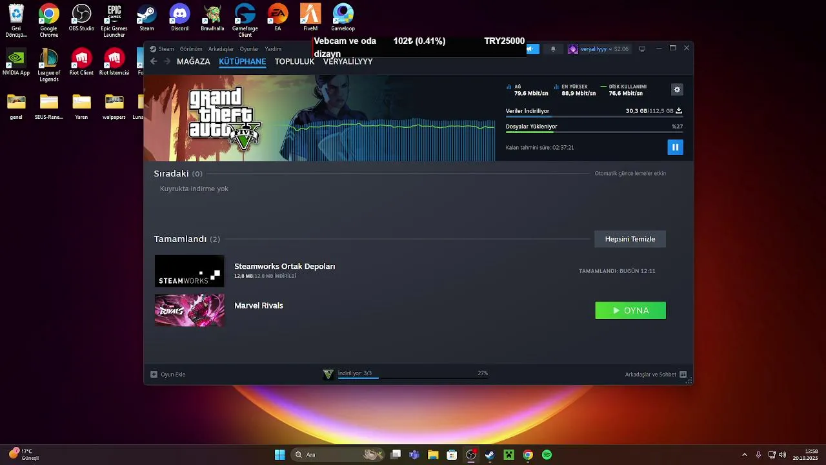Image resolution: width=826 pixels, height=465 pixels.
Task: Click the GTA V icon in bottom download bar
Action: 328,375
